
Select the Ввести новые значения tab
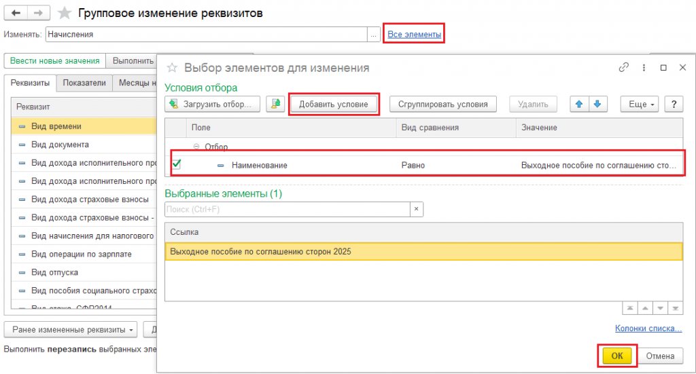coord(54,60)
